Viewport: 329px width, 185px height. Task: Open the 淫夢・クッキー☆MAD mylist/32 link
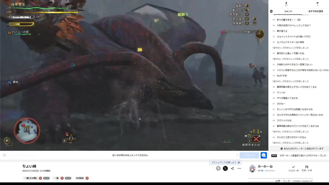(294, 181)
